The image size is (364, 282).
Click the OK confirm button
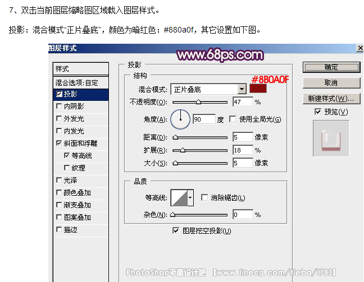331,67
